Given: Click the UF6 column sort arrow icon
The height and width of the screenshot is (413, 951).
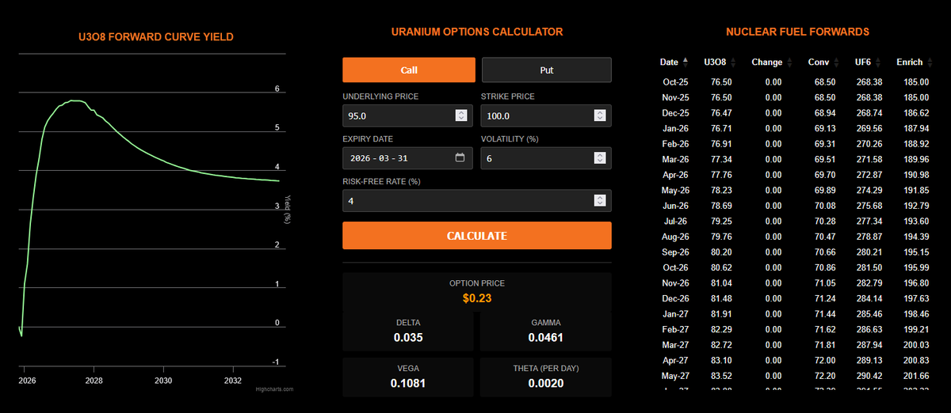Looking at the screenshot, I should [x=878, y=62].
